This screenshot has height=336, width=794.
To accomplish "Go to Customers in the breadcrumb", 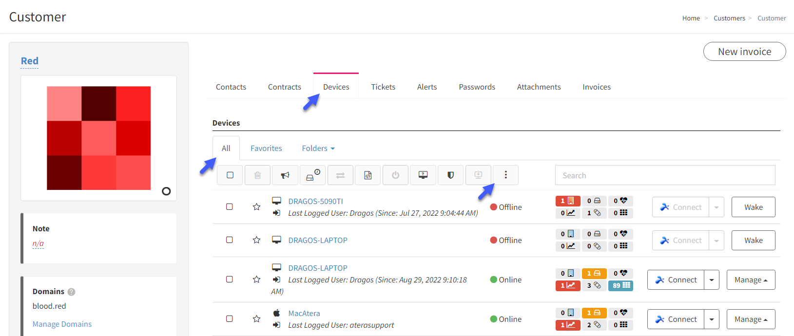I will [729, 18].
